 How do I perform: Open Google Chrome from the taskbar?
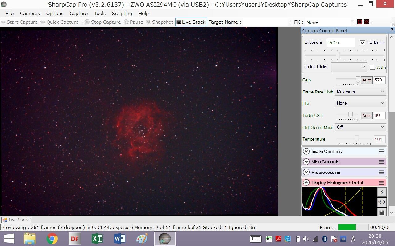52,239
